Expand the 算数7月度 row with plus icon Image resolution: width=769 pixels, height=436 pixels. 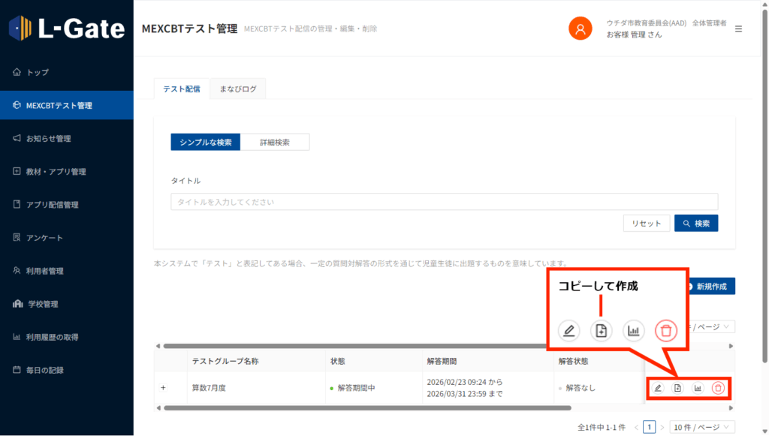pyautogui.click(x=163, y=388)
